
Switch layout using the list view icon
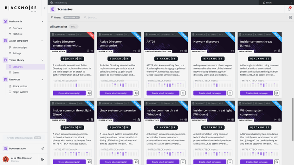coord(290,18)
